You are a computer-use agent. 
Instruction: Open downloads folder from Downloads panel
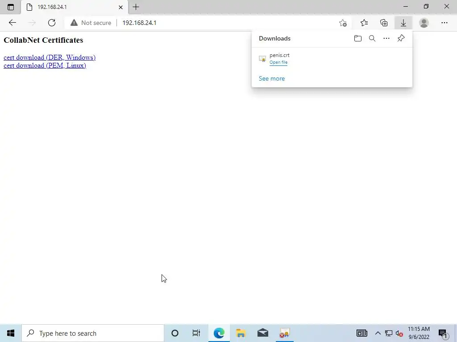click(358, 38)
